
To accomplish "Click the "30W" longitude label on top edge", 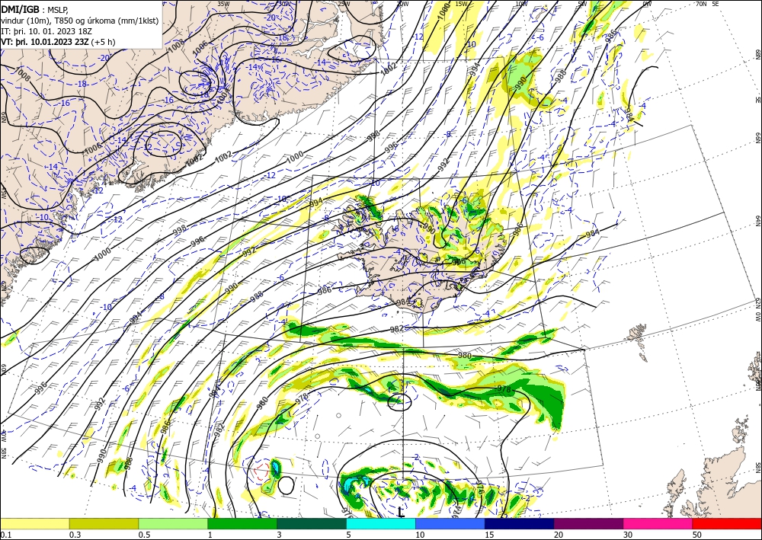I will [x=283, y=4].
